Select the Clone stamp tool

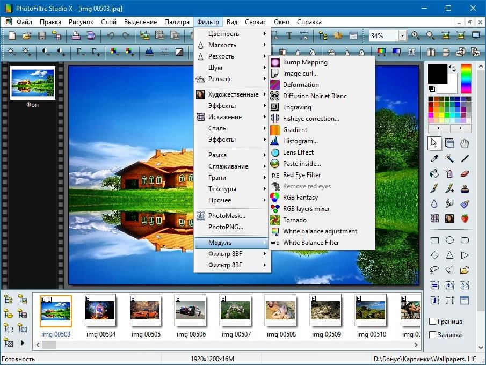coord(465,188)
